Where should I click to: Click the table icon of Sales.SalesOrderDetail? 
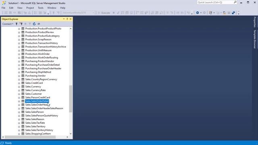(23, 101)
